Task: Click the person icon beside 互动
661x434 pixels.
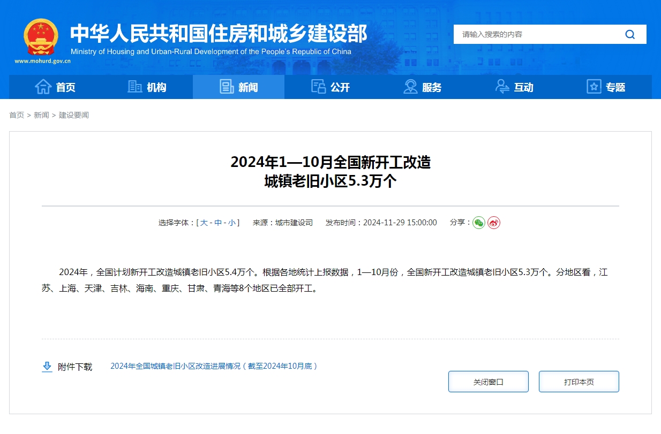Action: point(502,87)
